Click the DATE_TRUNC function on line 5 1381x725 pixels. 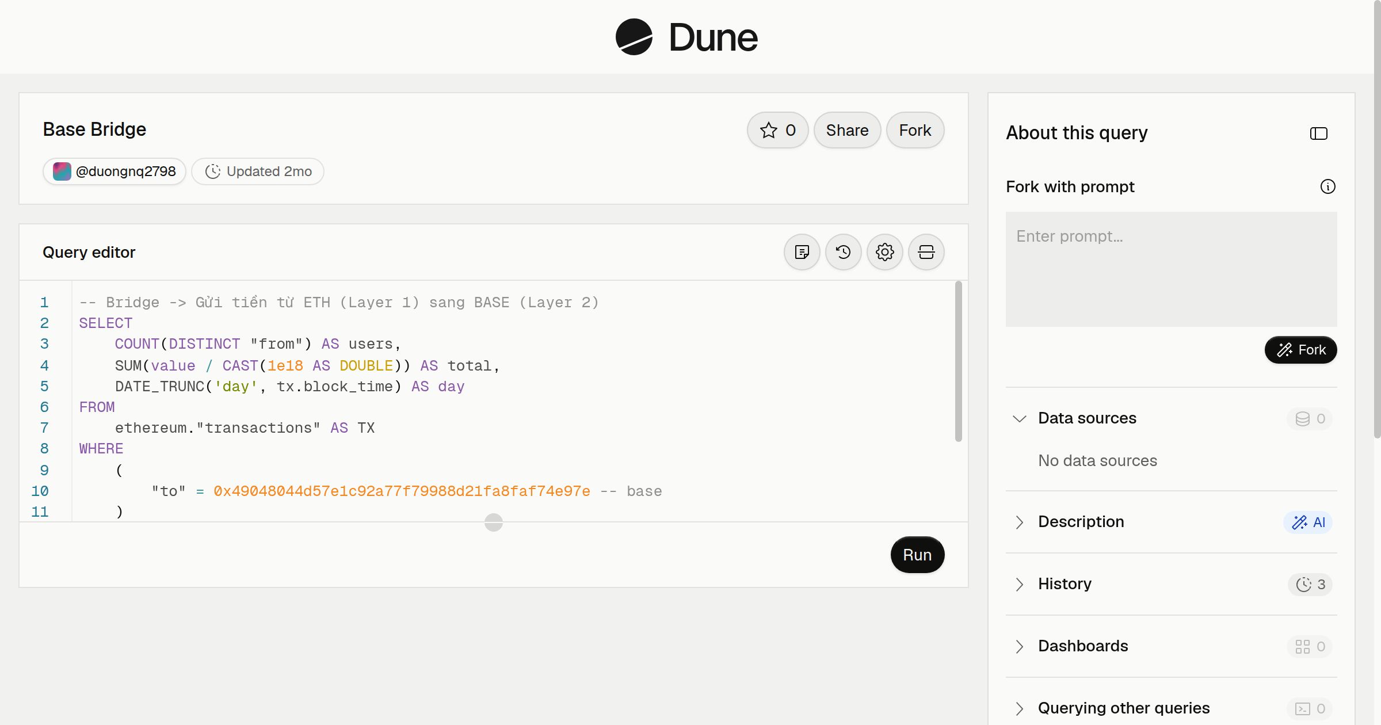coord(159,386)
